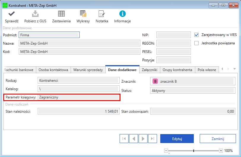Open Zestawienia table icon
Screen dimensions: 241x157
point(61,14)
